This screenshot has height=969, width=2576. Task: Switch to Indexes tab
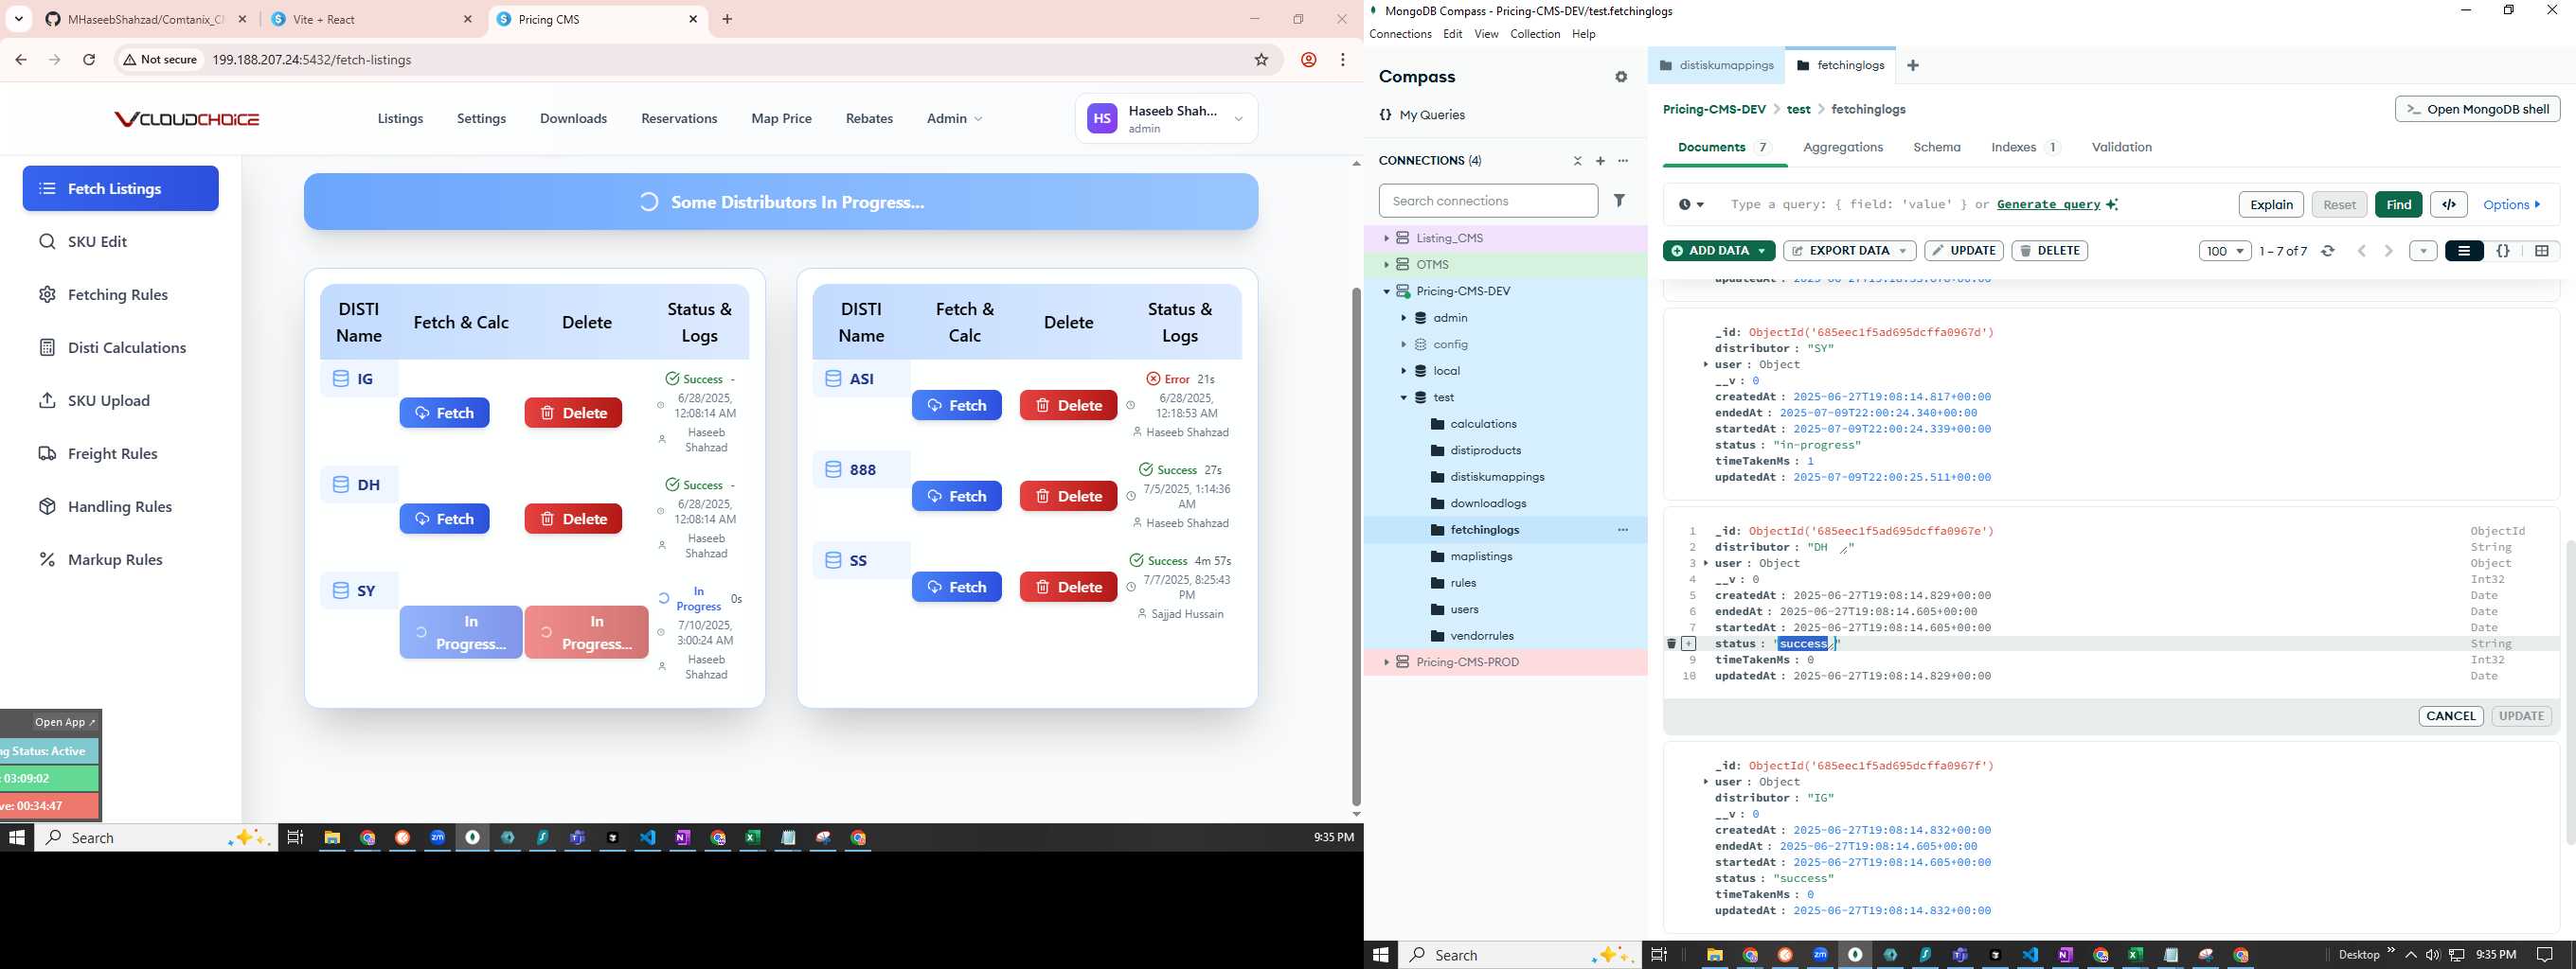[x=2024, y=147]
